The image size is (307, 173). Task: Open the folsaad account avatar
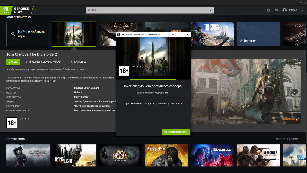point(284,10)
